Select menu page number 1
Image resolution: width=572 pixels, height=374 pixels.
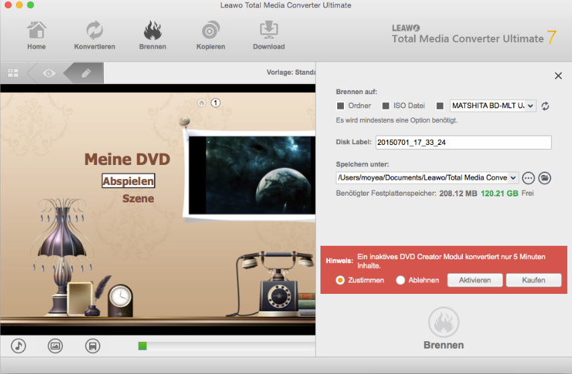[x=215, y=103]
